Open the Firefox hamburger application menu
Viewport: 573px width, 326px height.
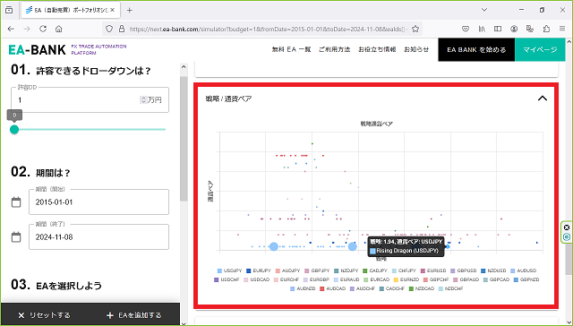point(562,29)
